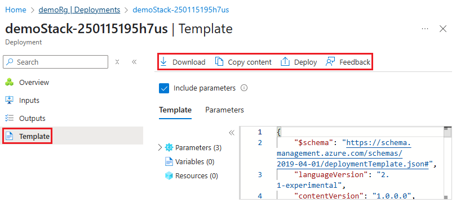Click the Download arrow icon

pyautogui.click(x=163, y=62)
